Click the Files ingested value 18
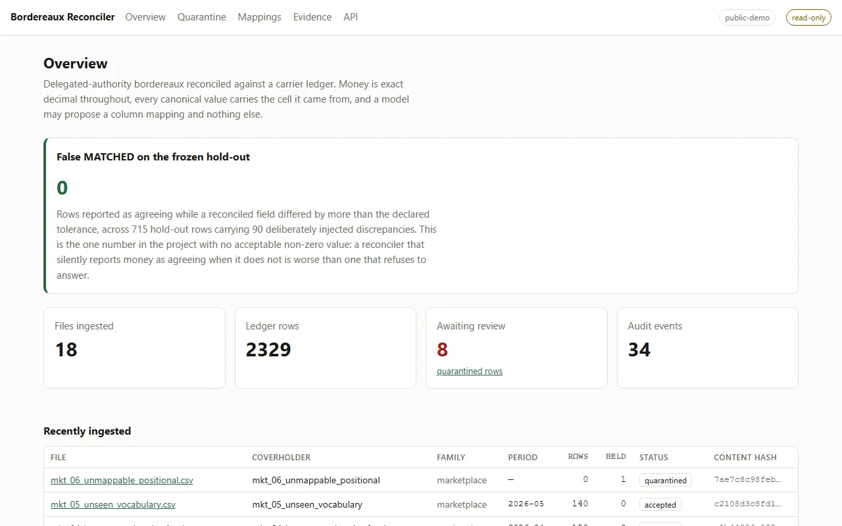842x526 pixels. 66,350
